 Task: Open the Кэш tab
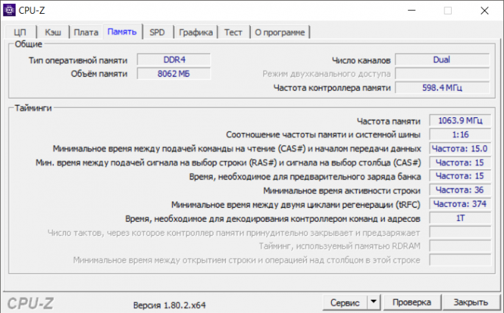53,32
